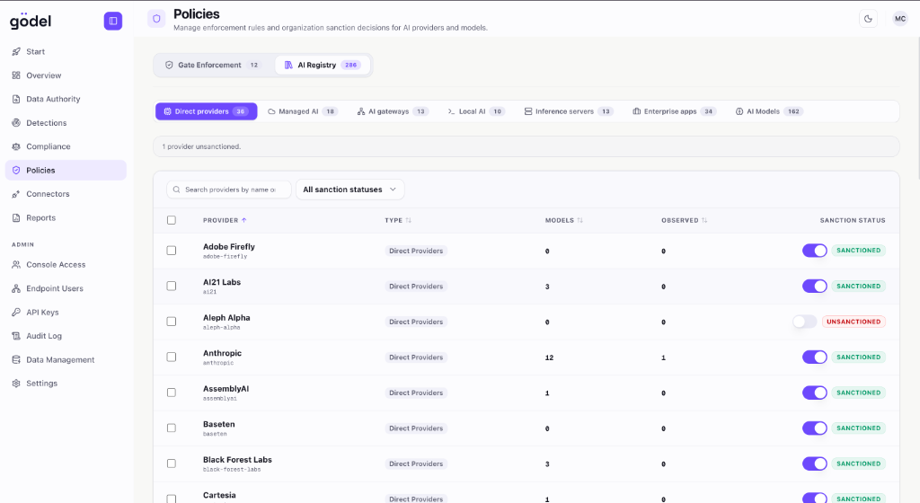Click UNSANCTIONED badge for Aleph Alpha
920x503 pixels.
click(854, 322)
